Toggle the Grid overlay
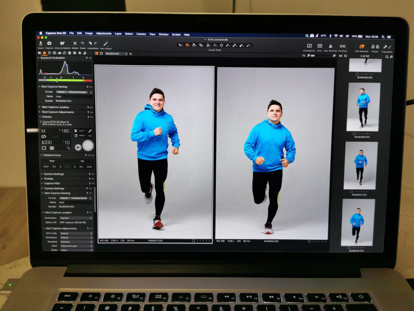Screen dimensions: 414x311 (320, 46)
